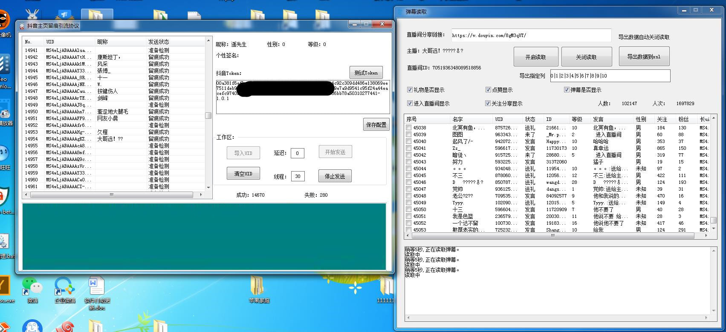Click the 导出指定列 column list field
726x332 pixels.
[x=610, y=76]
